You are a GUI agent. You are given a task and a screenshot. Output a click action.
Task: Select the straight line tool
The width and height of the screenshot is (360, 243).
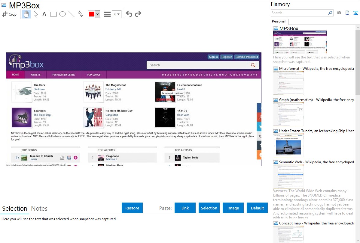[72, 14]
